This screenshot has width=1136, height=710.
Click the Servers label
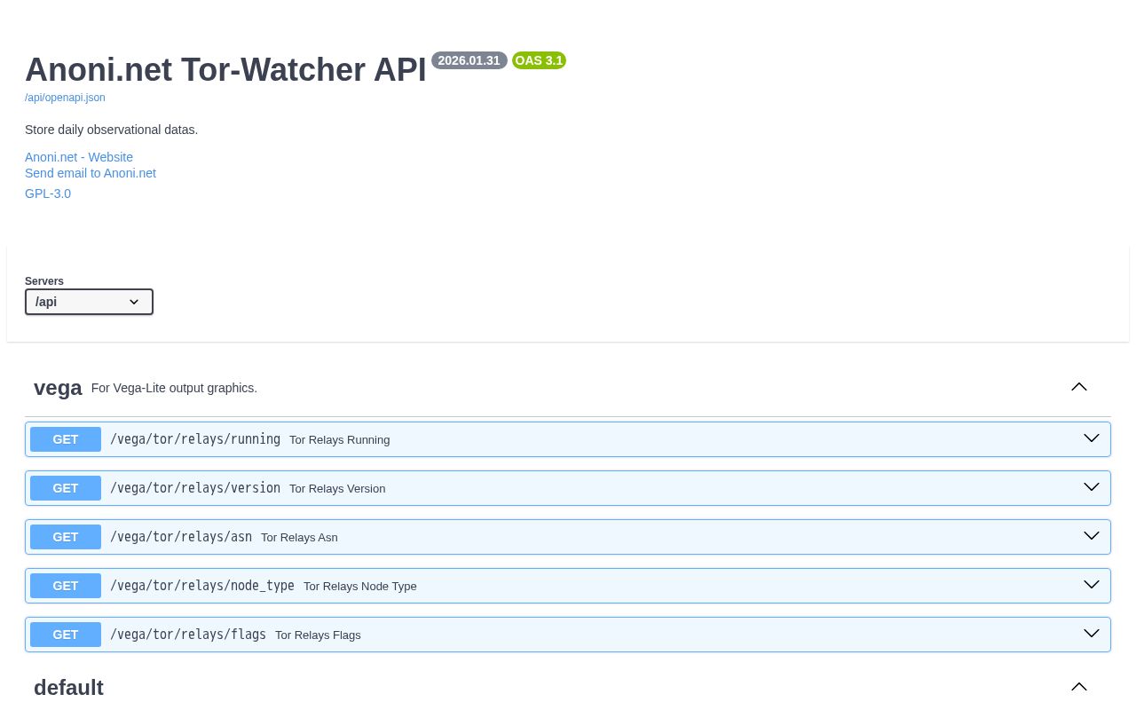pyautogui.click(x=44, y=281)
